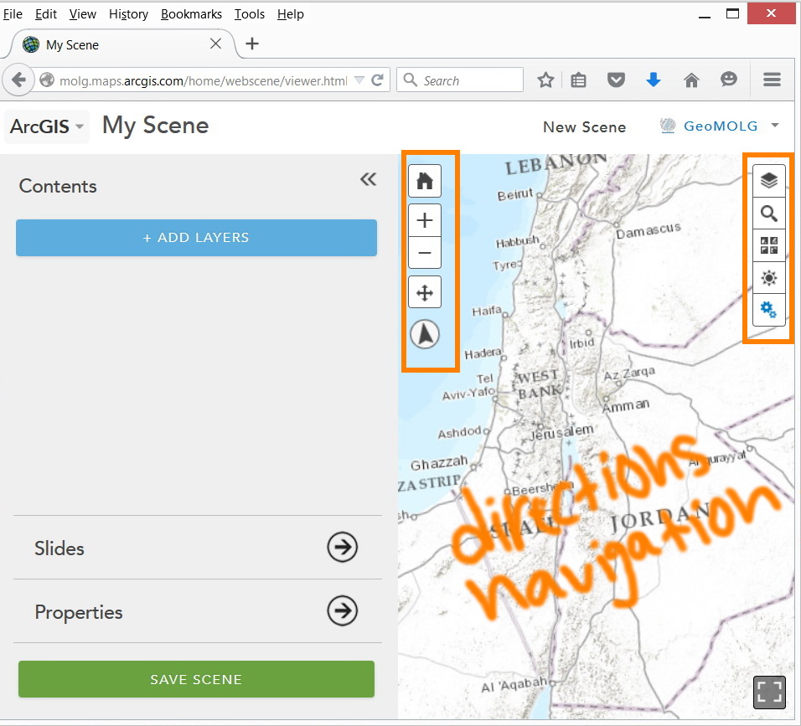Maximize the browser window

(x=732, y=13)
